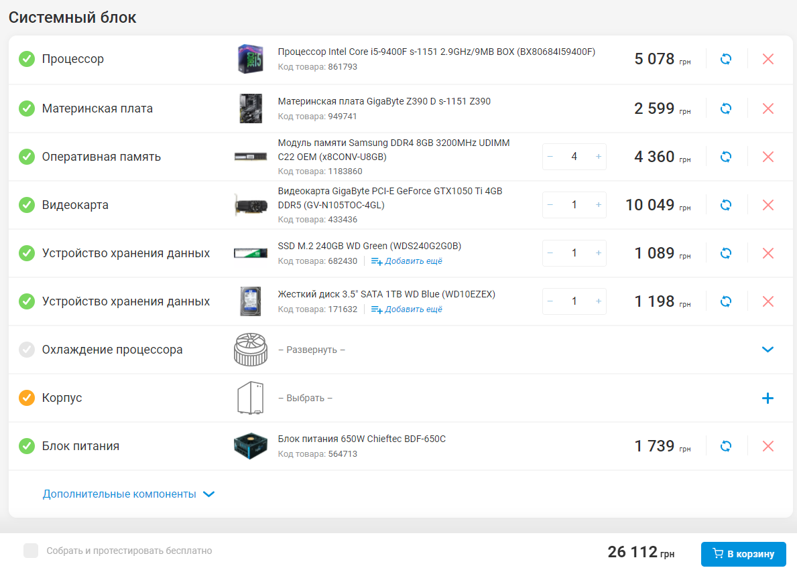Remove the Chieftec 650W power supply
797x570 pixels.
[768, 446]
